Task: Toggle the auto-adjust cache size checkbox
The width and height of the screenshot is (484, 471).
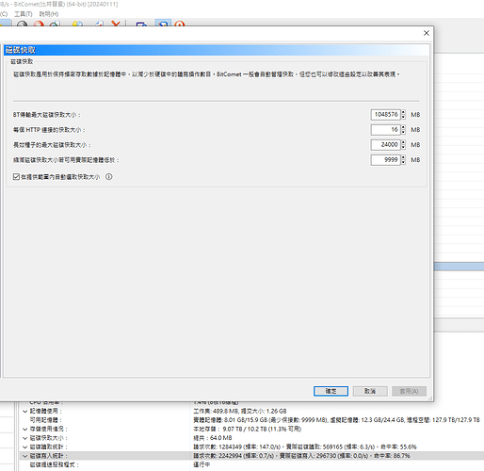Action: pos(16,177)
